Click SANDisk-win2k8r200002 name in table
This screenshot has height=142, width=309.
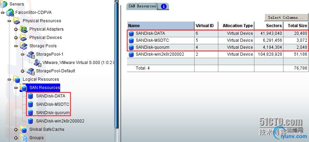click(160, 54)
